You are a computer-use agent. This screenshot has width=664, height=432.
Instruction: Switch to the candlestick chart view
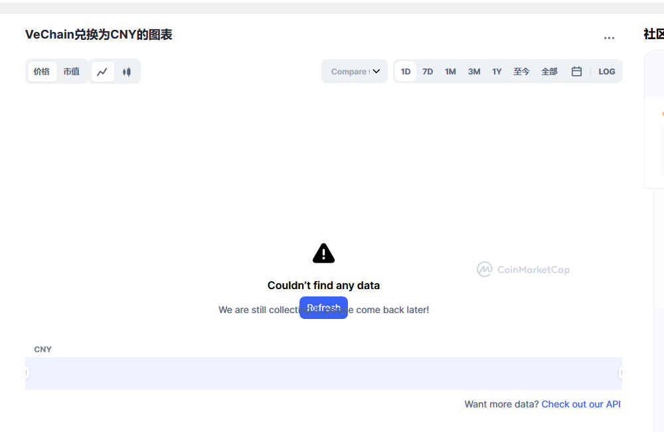(127, 72)
